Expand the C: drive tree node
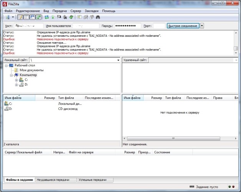Image resolution: width=241 pixels, height=192 pixels. [x=17, y=80]
